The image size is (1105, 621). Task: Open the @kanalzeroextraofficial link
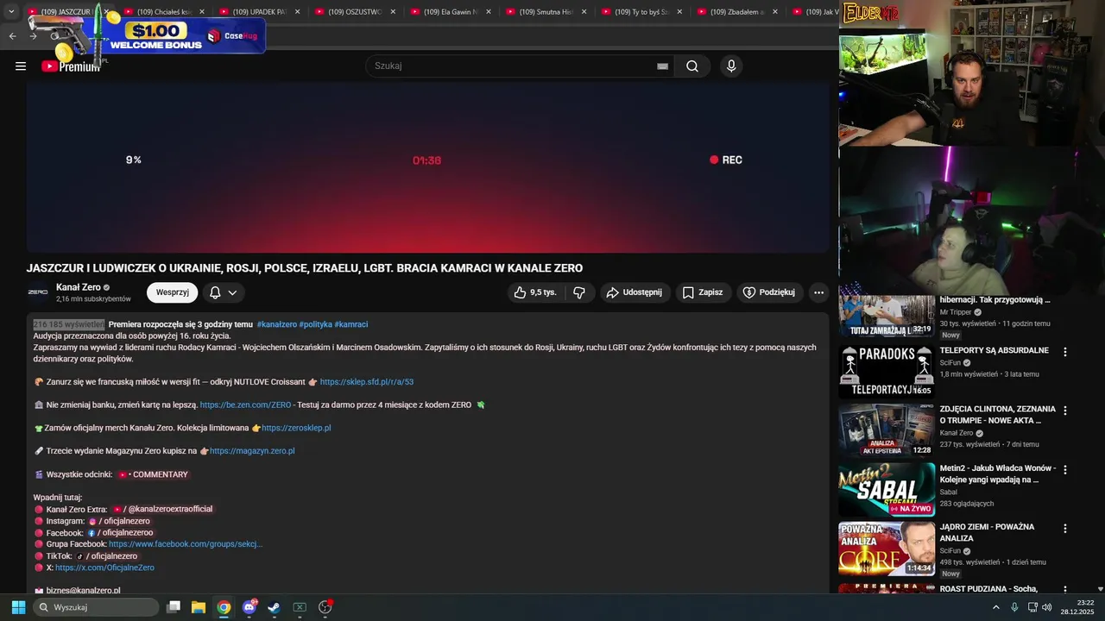tap(162, 509)
